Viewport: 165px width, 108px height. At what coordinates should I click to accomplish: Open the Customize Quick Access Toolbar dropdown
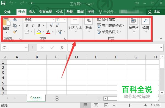coord(32,3)
